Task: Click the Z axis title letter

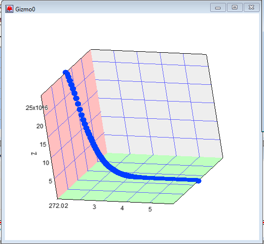Action: click(34, 153)
